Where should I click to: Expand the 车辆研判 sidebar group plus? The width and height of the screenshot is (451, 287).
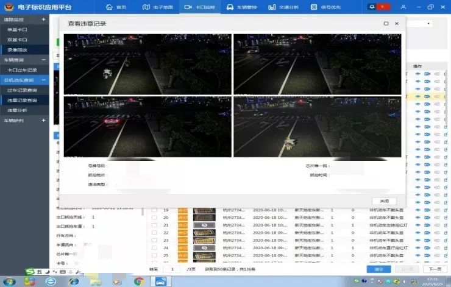click(x=43, y=120)
